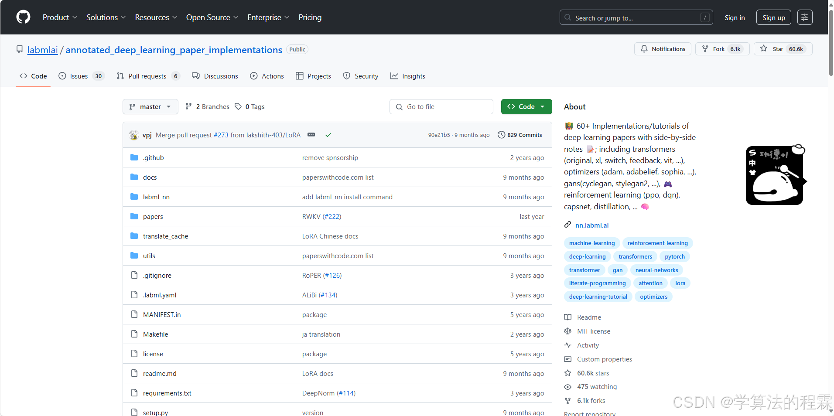Open the appearance settings icon button
This screenshot has width=834, height=416.
(x=805, y=17)
